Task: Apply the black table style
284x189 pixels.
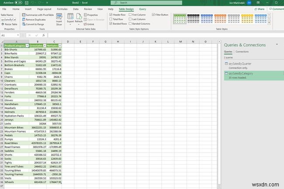Action: point(193,19)
